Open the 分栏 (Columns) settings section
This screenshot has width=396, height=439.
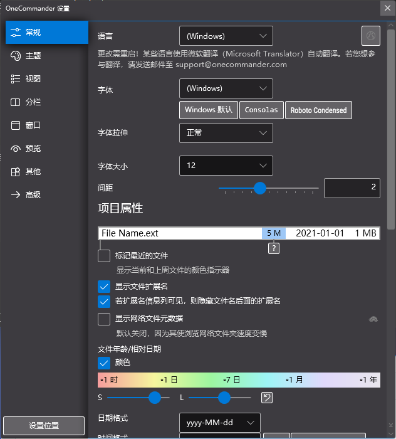pos(33,102)
